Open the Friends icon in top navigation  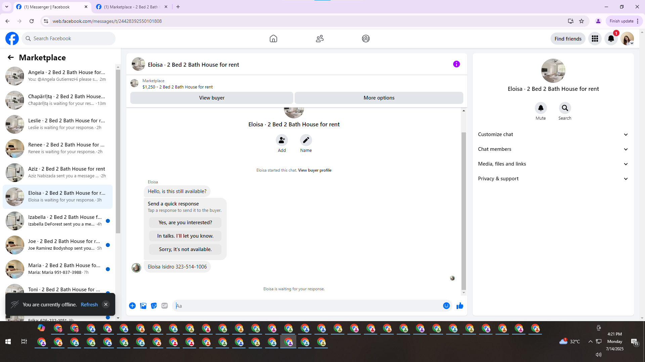319,39
